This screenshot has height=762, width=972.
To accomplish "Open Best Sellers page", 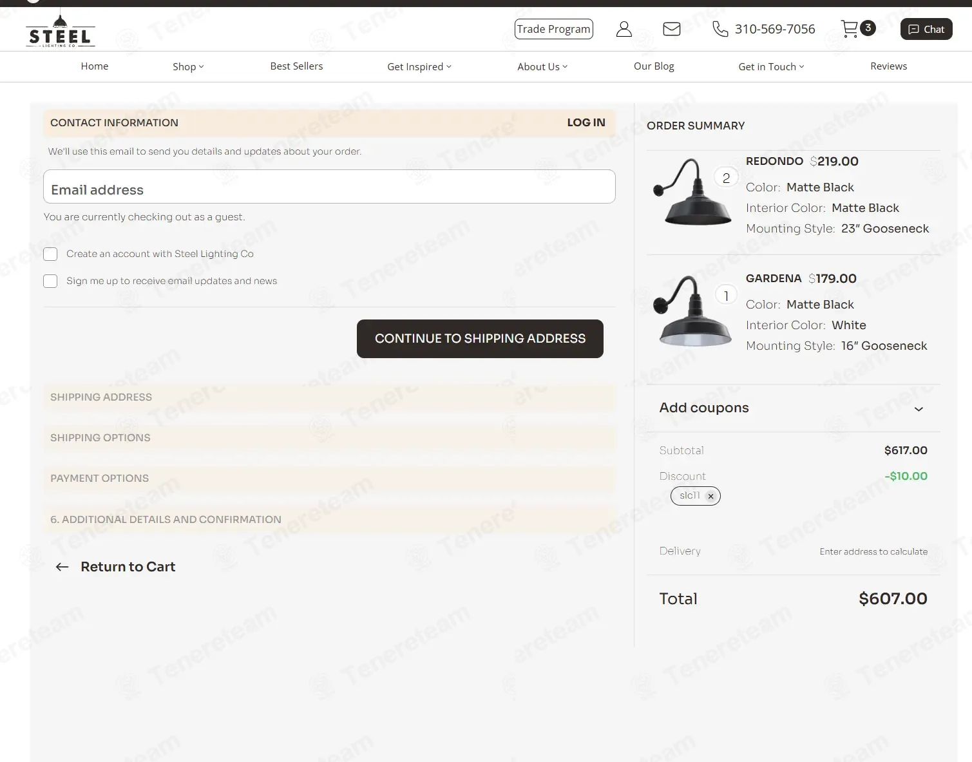I will (296, 66).
